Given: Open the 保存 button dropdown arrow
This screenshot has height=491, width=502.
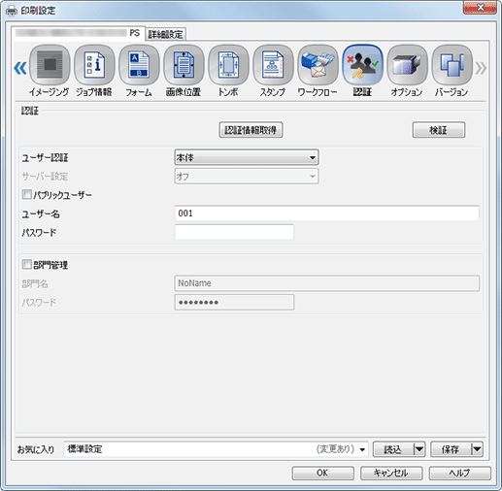Looking at the screenshot, I should pyautogui.click(x=477, y=449).
